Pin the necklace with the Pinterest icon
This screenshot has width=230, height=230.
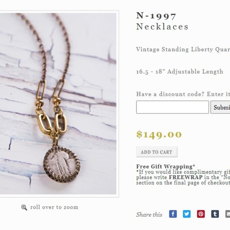click(x=201, y=214)
